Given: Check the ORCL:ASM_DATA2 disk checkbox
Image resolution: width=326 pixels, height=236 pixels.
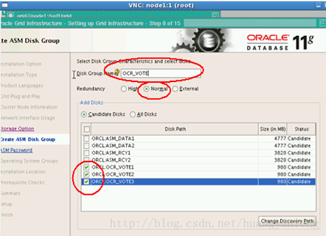Looking at the screenshot, I should coord(86,146).
